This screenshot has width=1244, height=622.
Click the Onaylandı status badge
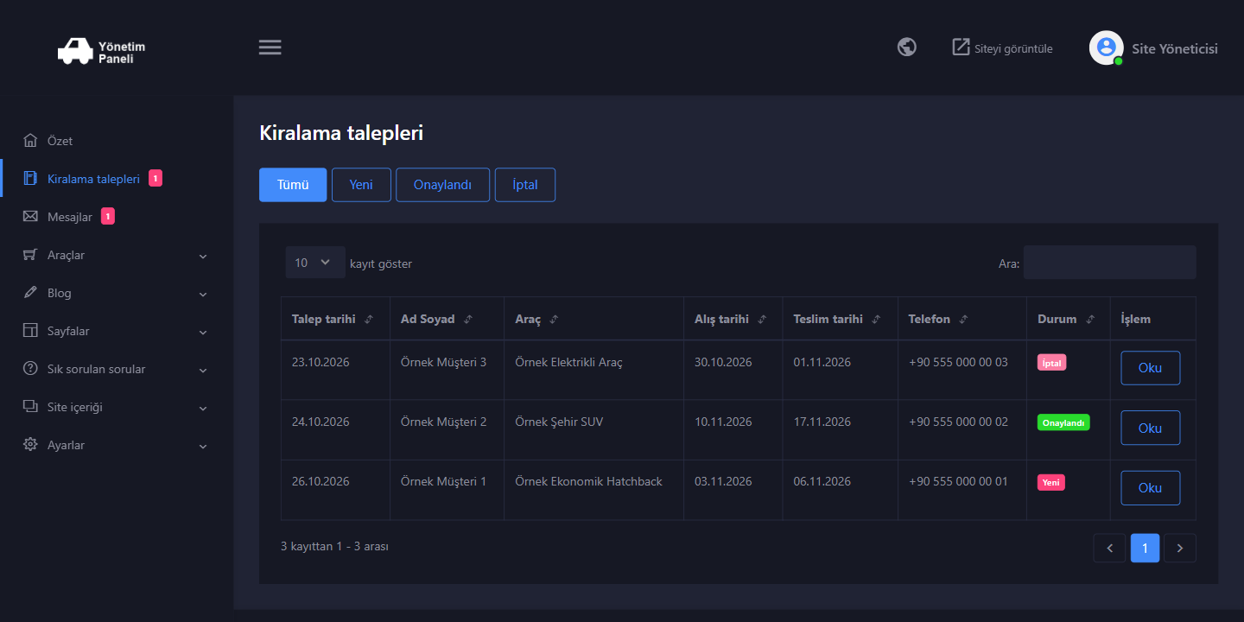point(1063,422)
